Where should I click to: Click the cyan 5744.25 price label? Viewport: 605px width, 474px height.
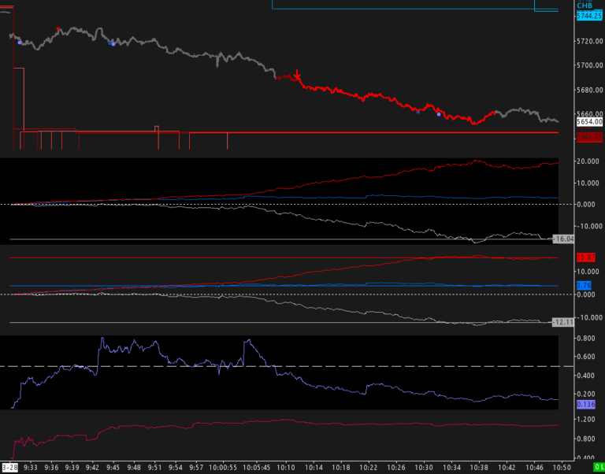589,17
